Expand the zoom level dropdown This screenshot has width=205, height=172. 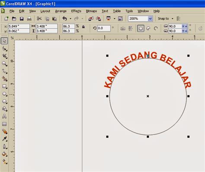click(x=150, y=19)
